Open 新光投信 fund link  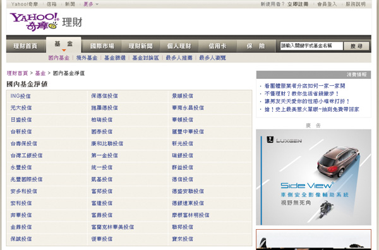pos(183,144)
